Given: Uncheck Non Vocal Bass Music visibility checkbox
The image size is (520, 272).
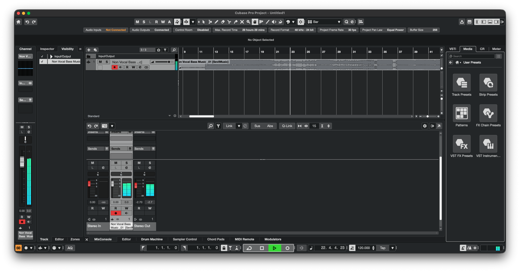Looking at the screenshot, I should click(42, 61).
